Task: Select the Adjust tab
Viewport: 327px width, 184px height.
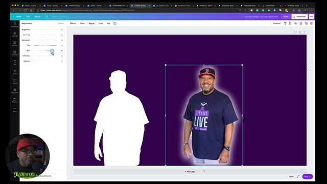Action: coord(91,24)
